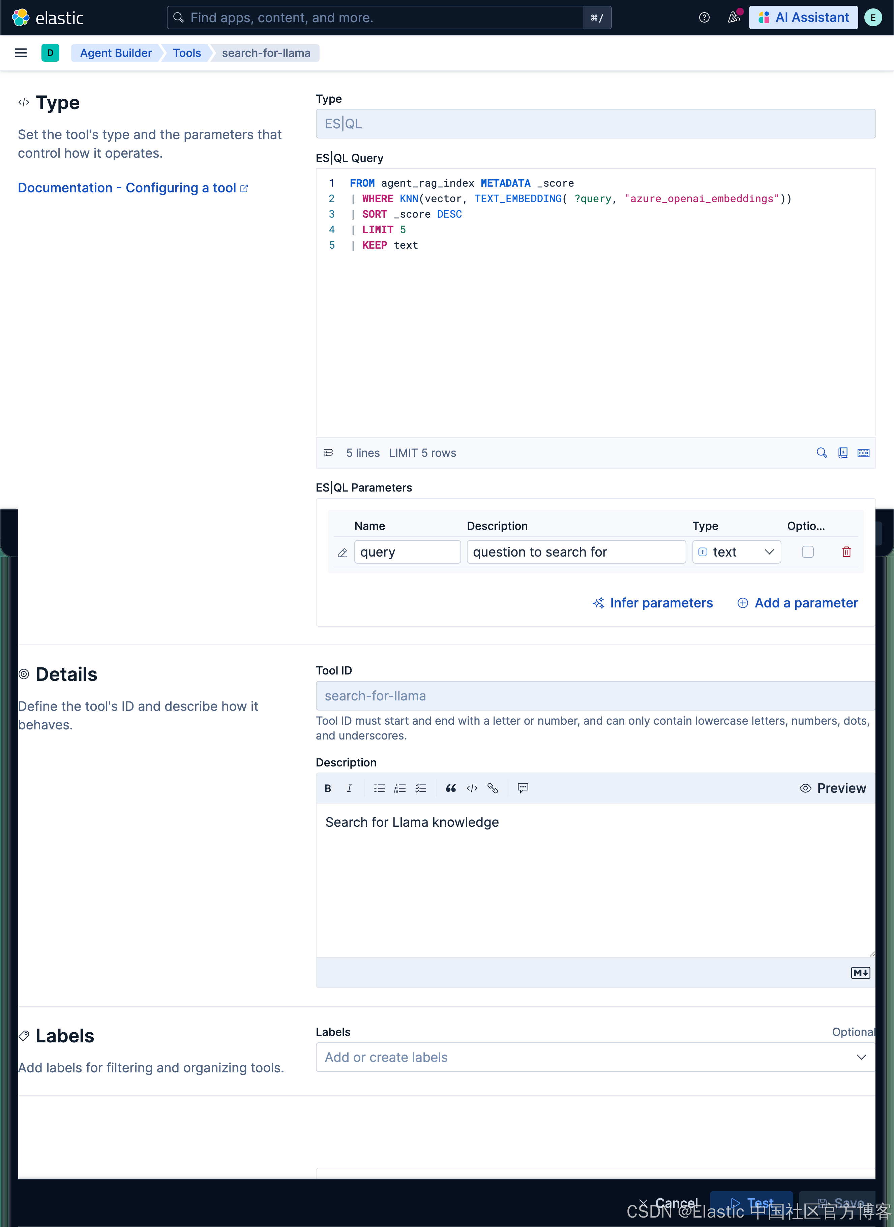
Task: Focus the Find apps search field
Action: (x=379, y=18)
